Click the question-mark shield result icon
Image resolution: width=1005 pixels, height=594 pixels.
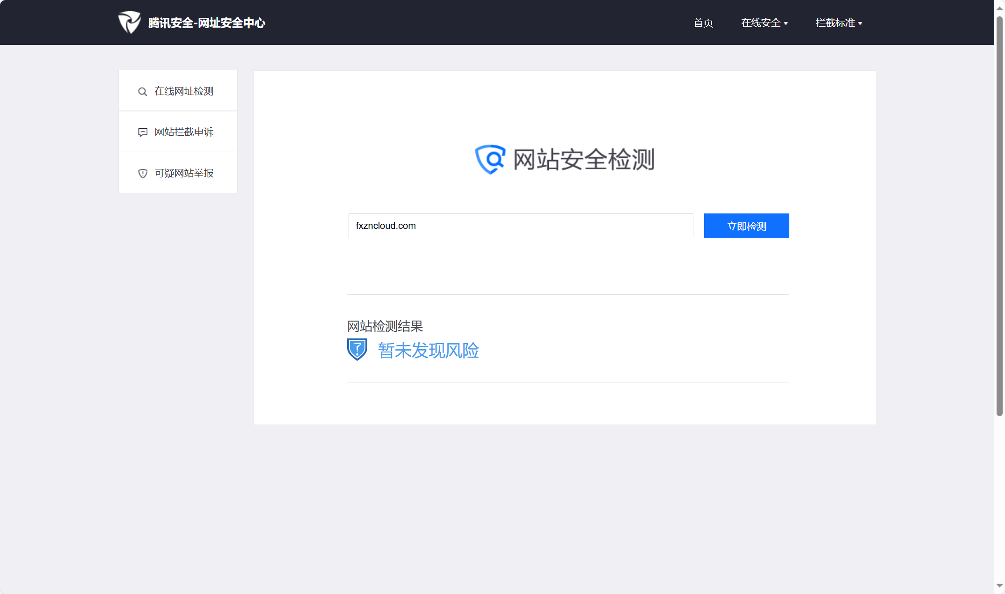click(357, 350)
